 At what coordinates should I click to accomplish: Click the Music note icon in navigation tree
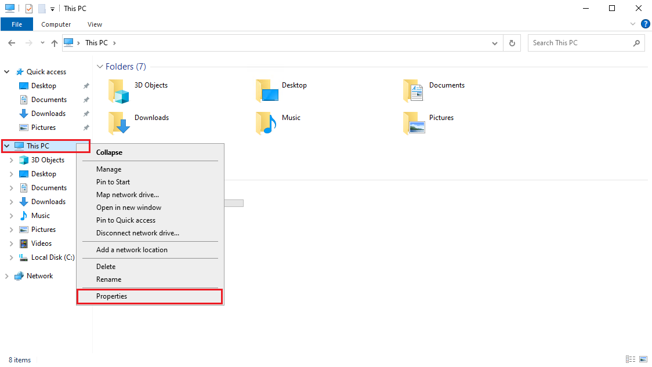pyautogui.click(x=24, y=216)
